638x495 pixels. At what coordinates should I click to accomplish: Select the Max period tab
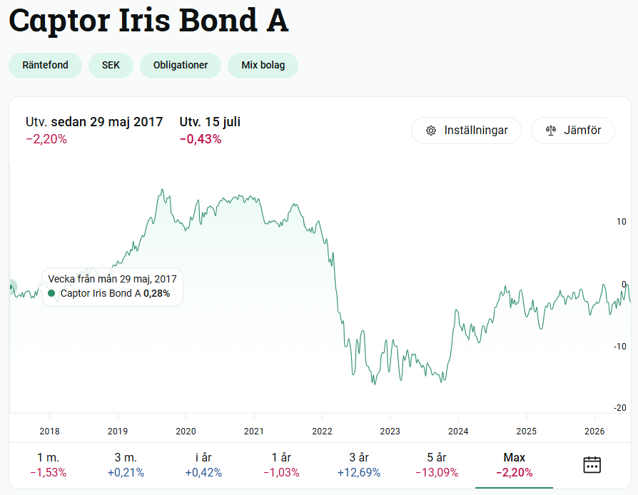[514, 465]
